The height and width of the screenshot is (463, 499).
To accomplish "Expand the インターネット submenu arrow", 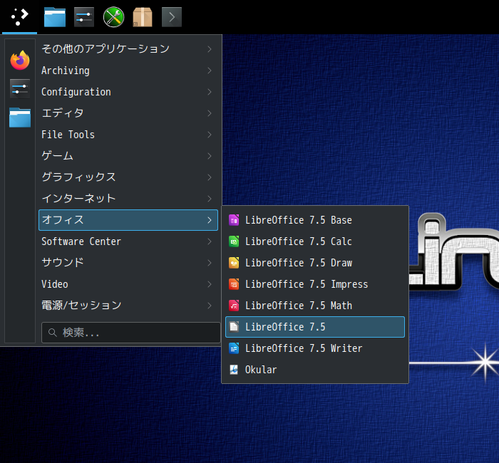I will point(210,199).
